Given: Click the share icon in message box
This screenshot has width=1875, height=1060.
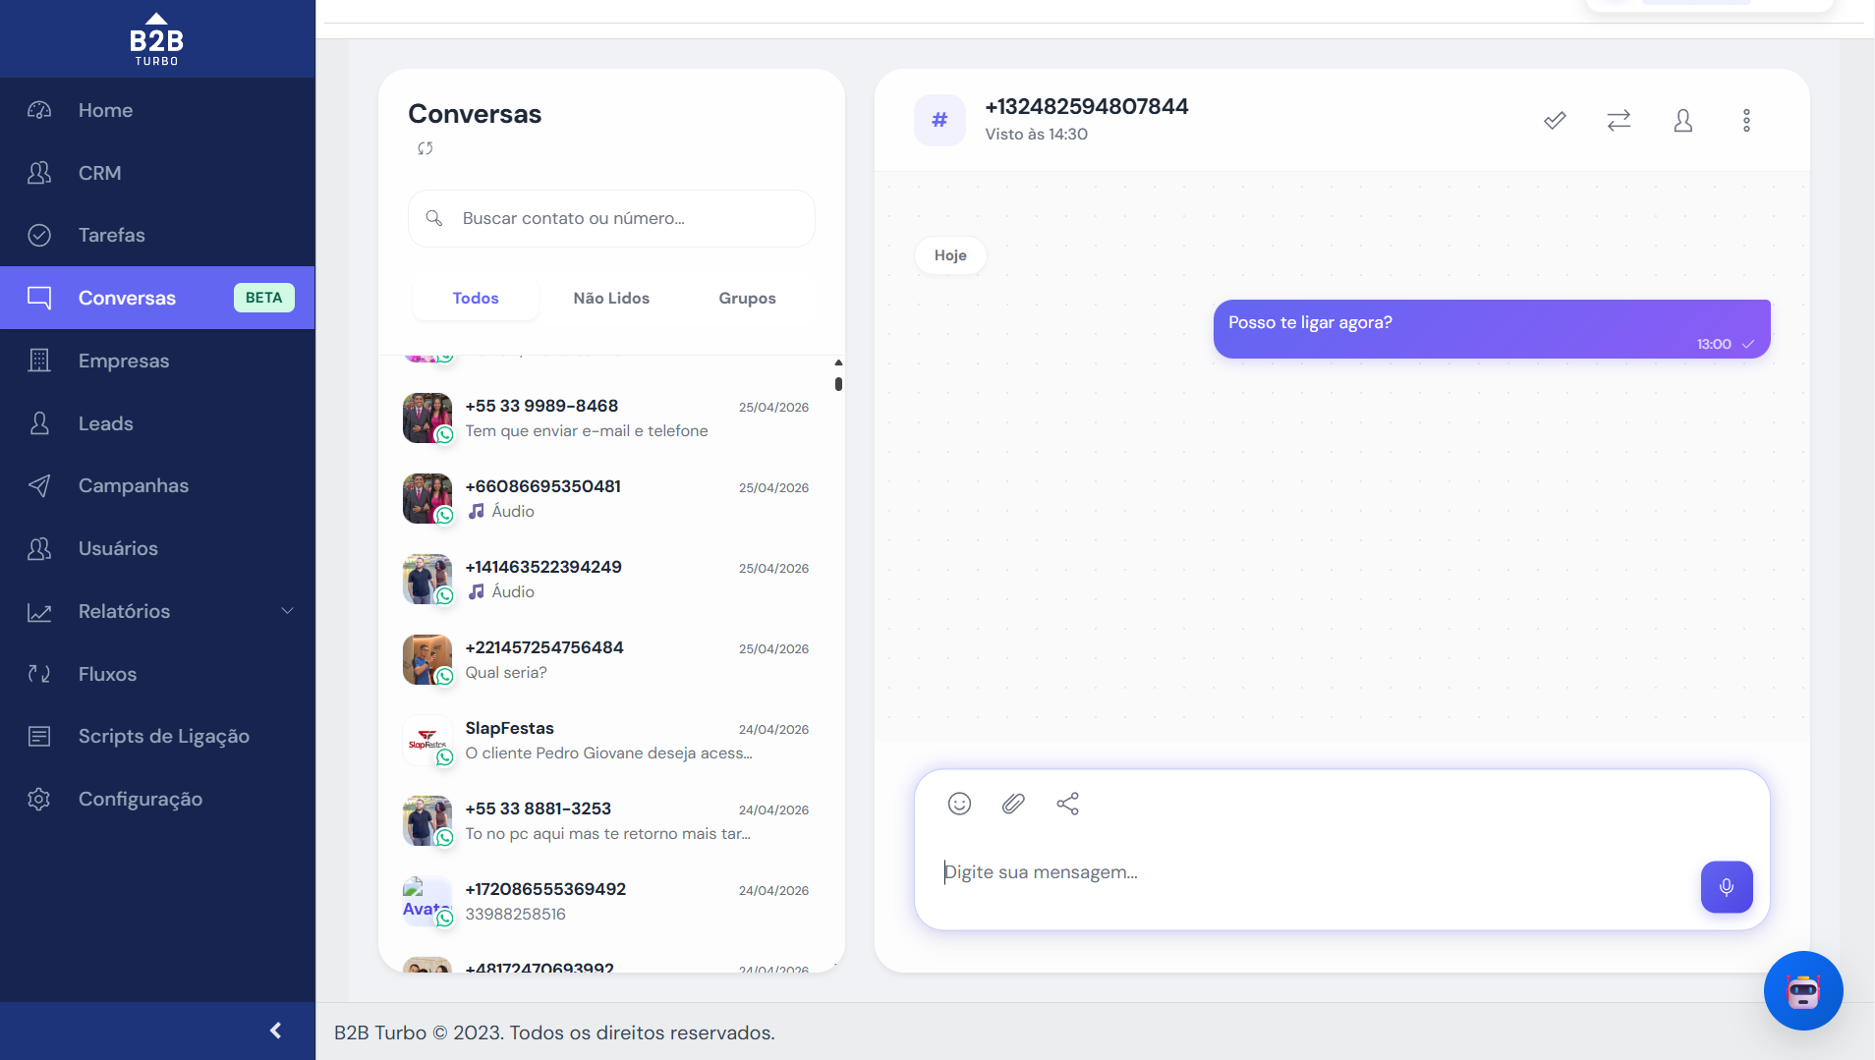Looking at the screenshot, I should (1067, 804).
